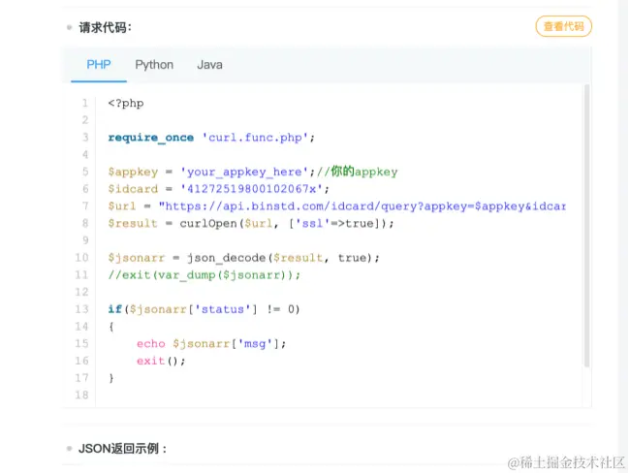Screen dimensions: 630x475
Task: Click the //exit(var_dump($jsonarr)) comment line
Action: pyautogui.click(x=205, y=275)
